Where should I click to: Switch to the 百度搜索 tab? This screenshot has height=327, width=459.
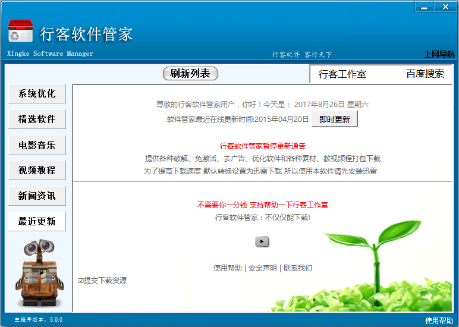(x=425, y=74)
